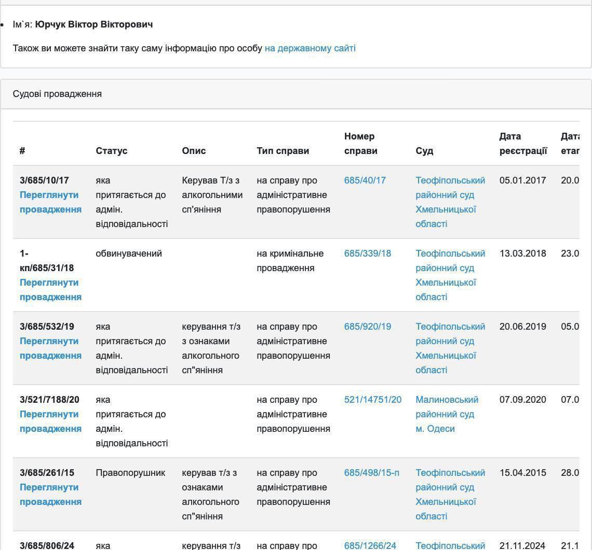Open case number 685/498/15-п
Viewport: 592px width, 550px height.
371,473
